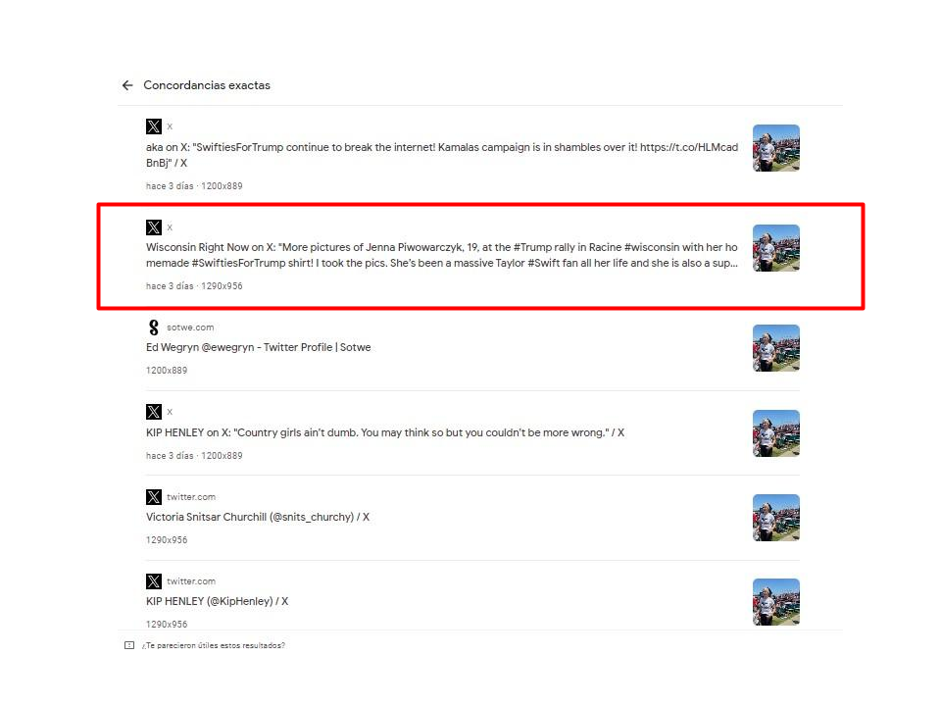
Task: Click "¿Te parecieron útiles estos resultados?" feedback
Action: tap(213, 645)
